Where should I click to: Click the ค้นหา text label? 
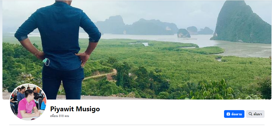click(258, 114)
